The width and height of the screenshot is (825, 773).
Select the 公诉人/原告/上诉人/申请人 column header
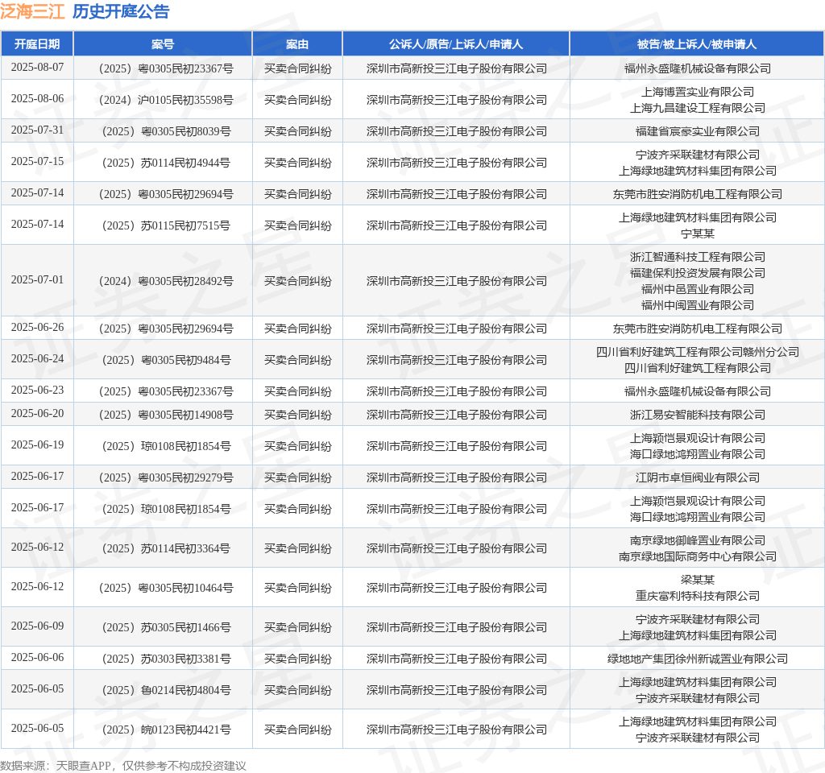[456, 44]
